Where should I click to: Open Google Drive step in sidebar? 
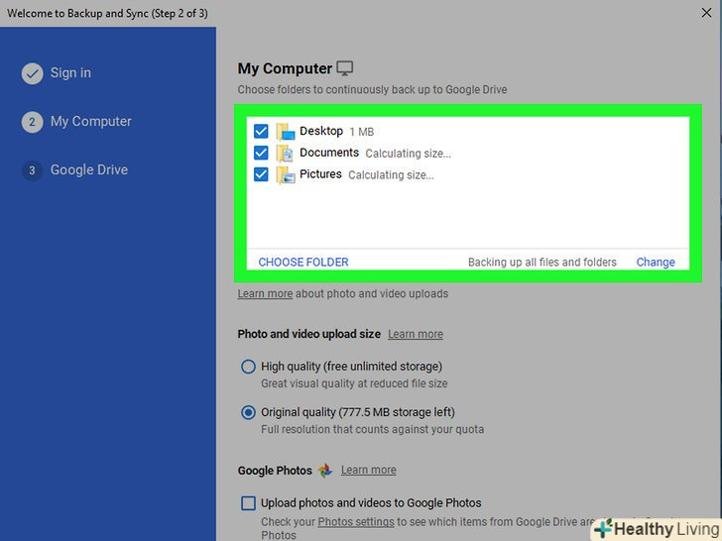tap(89, 169)
